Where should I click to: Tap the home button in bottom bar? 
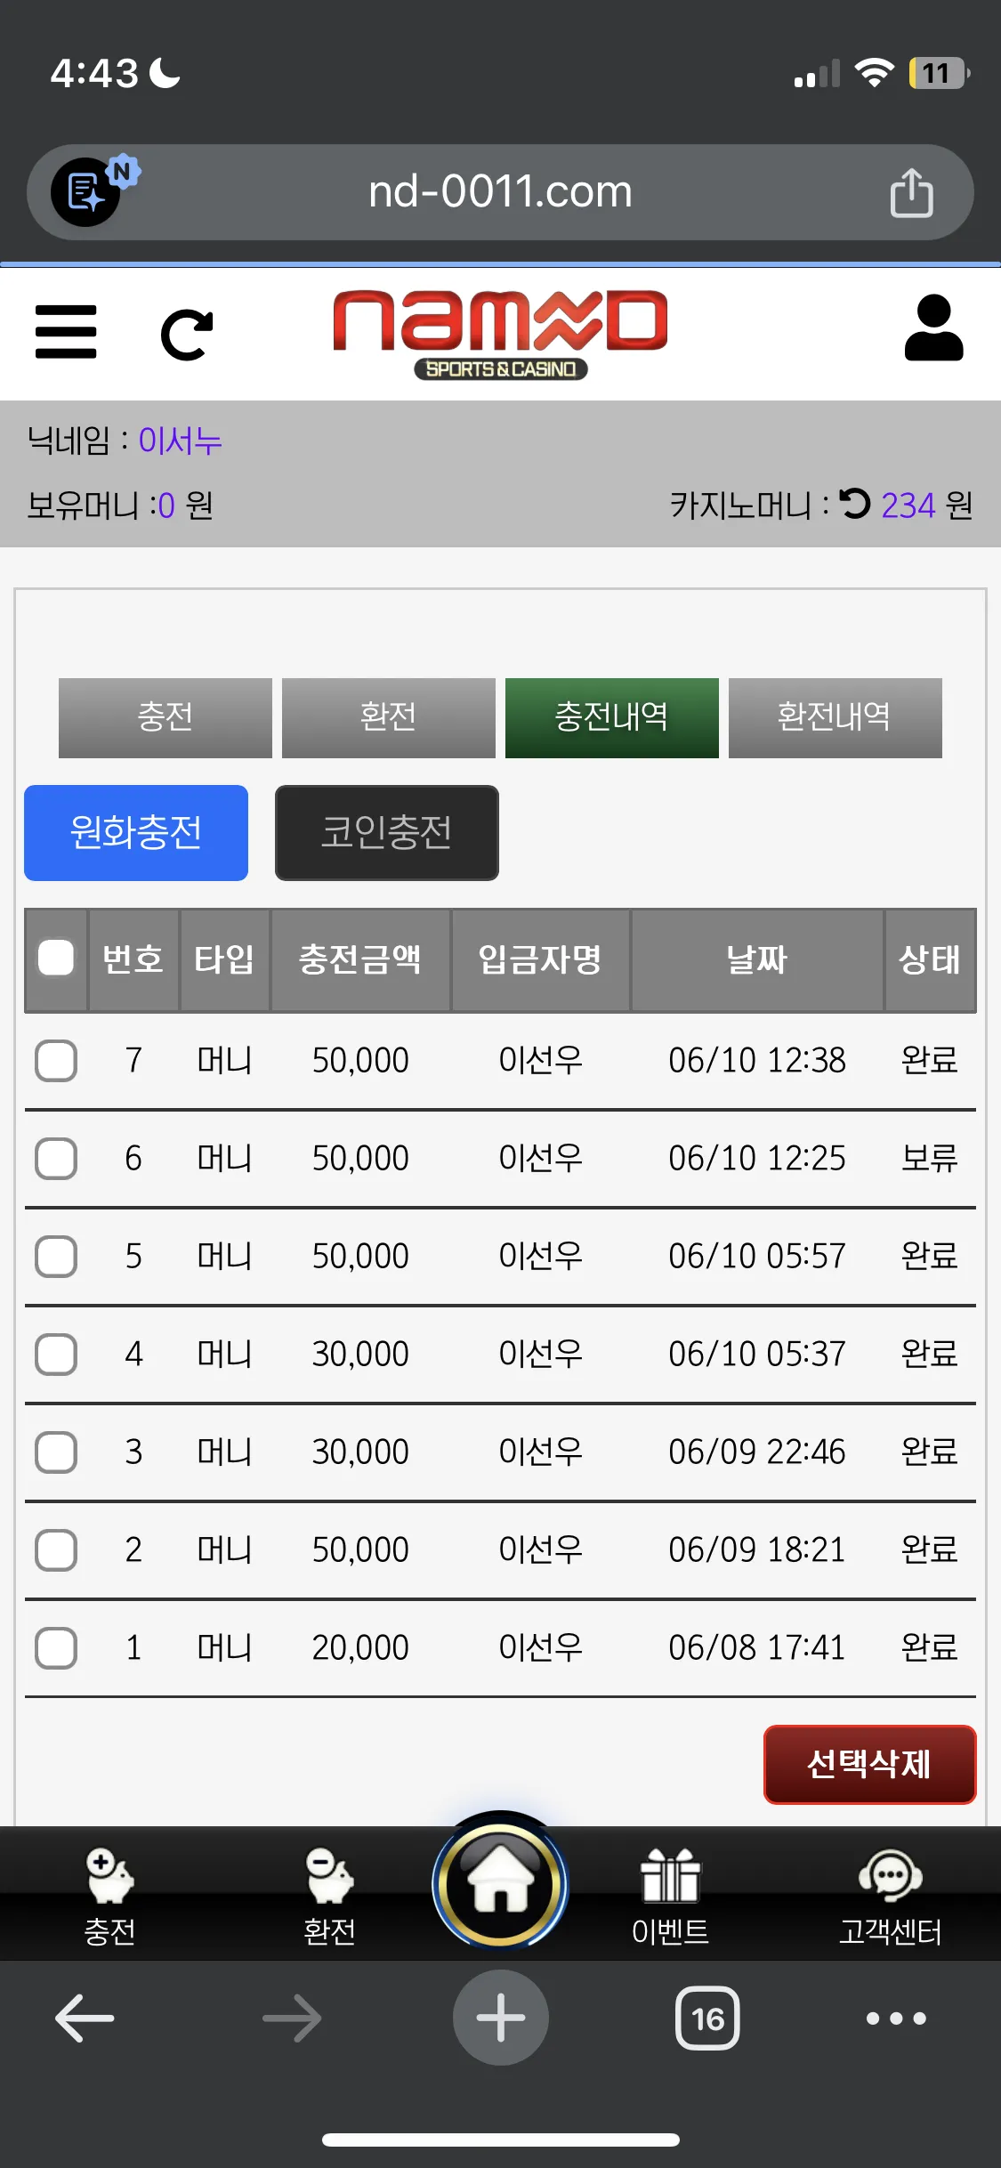(x=500, y=1883)
